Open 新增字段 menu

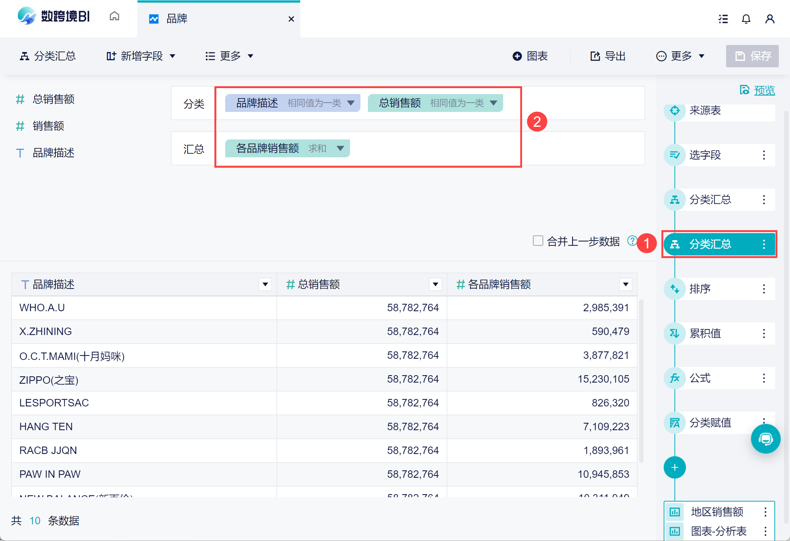[x=141, y=56]
